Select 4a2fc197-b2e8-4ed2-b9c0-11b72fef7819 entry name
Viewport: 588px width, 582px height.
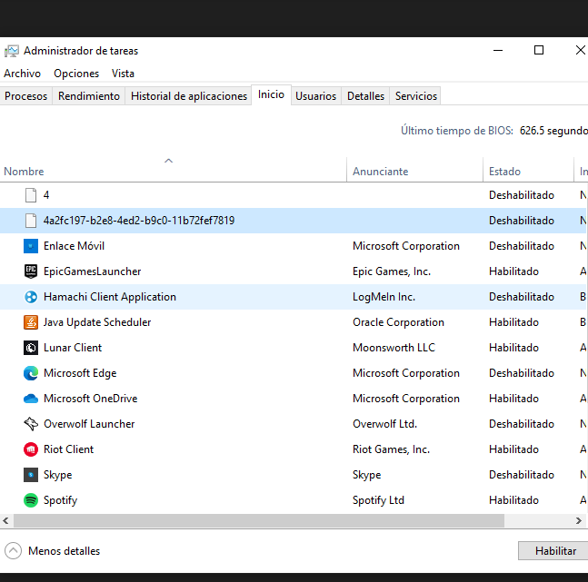pos(139,221)
